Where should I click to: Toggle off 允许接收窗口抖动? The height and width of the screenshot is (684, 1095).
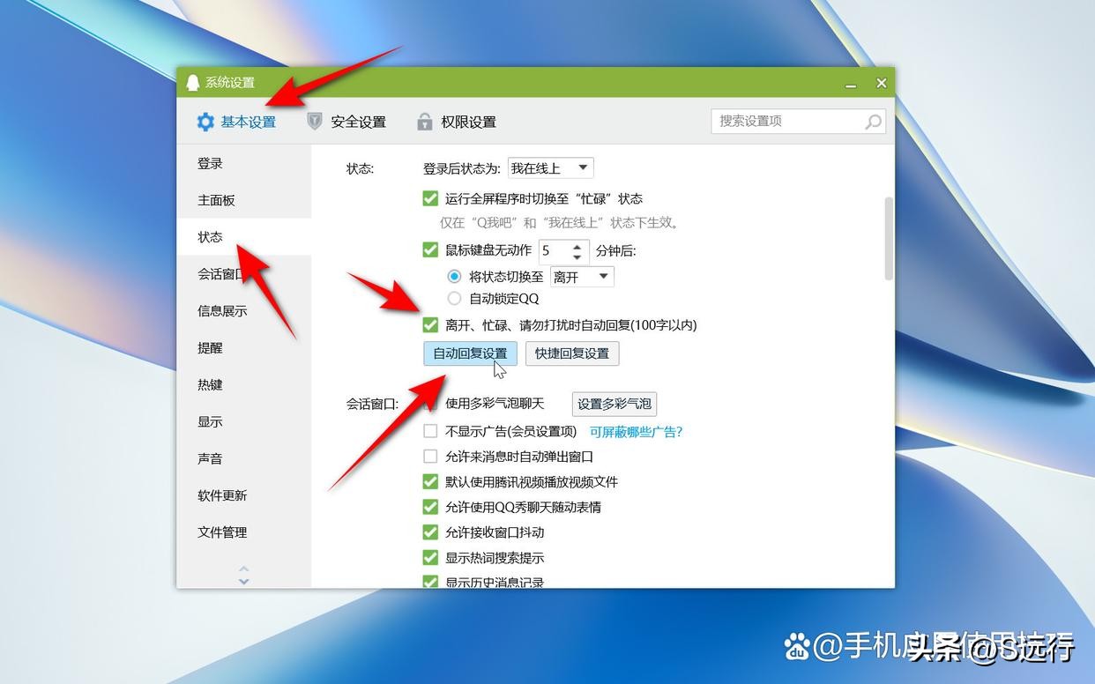click(430, 532)
